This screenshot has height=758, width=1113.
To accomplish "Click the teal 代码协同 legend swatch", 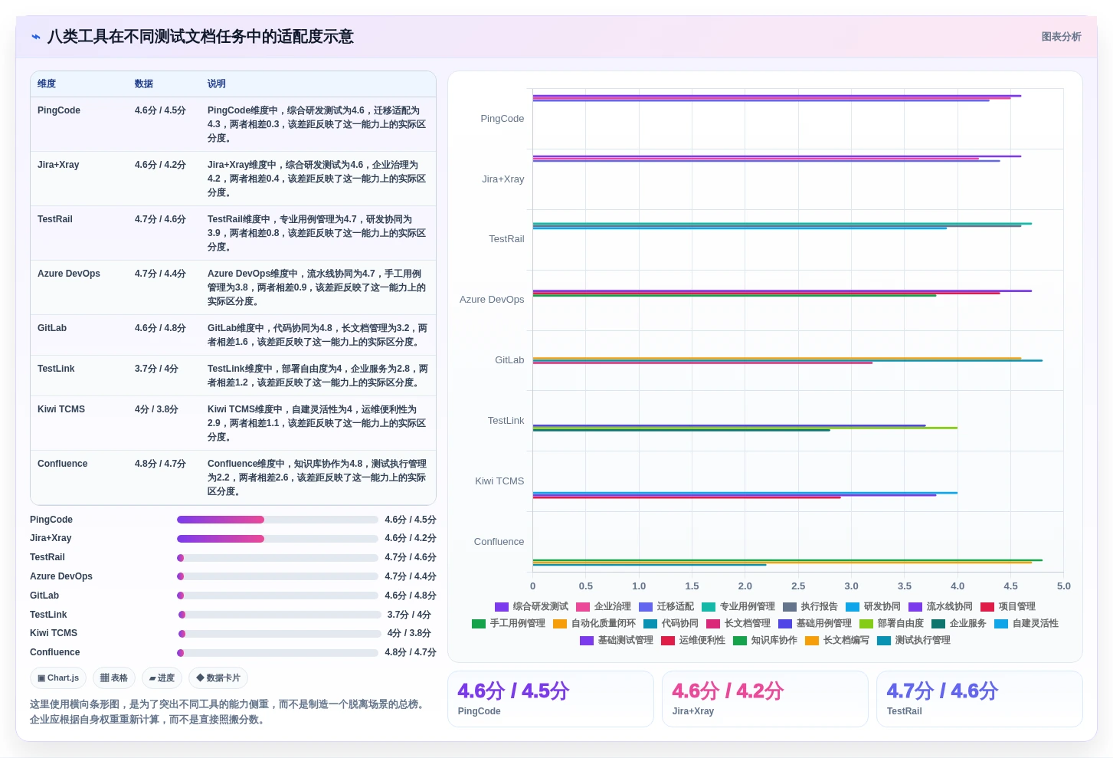I will point(650,624).
